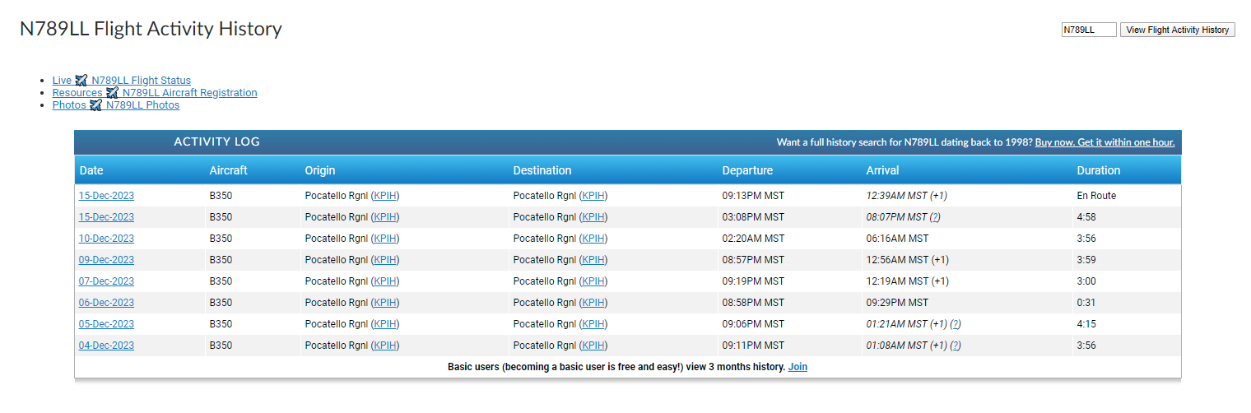Click the destination KPIH link in 05-Dec-2023 row
The image size is (1251, 413).
point(593,324)
